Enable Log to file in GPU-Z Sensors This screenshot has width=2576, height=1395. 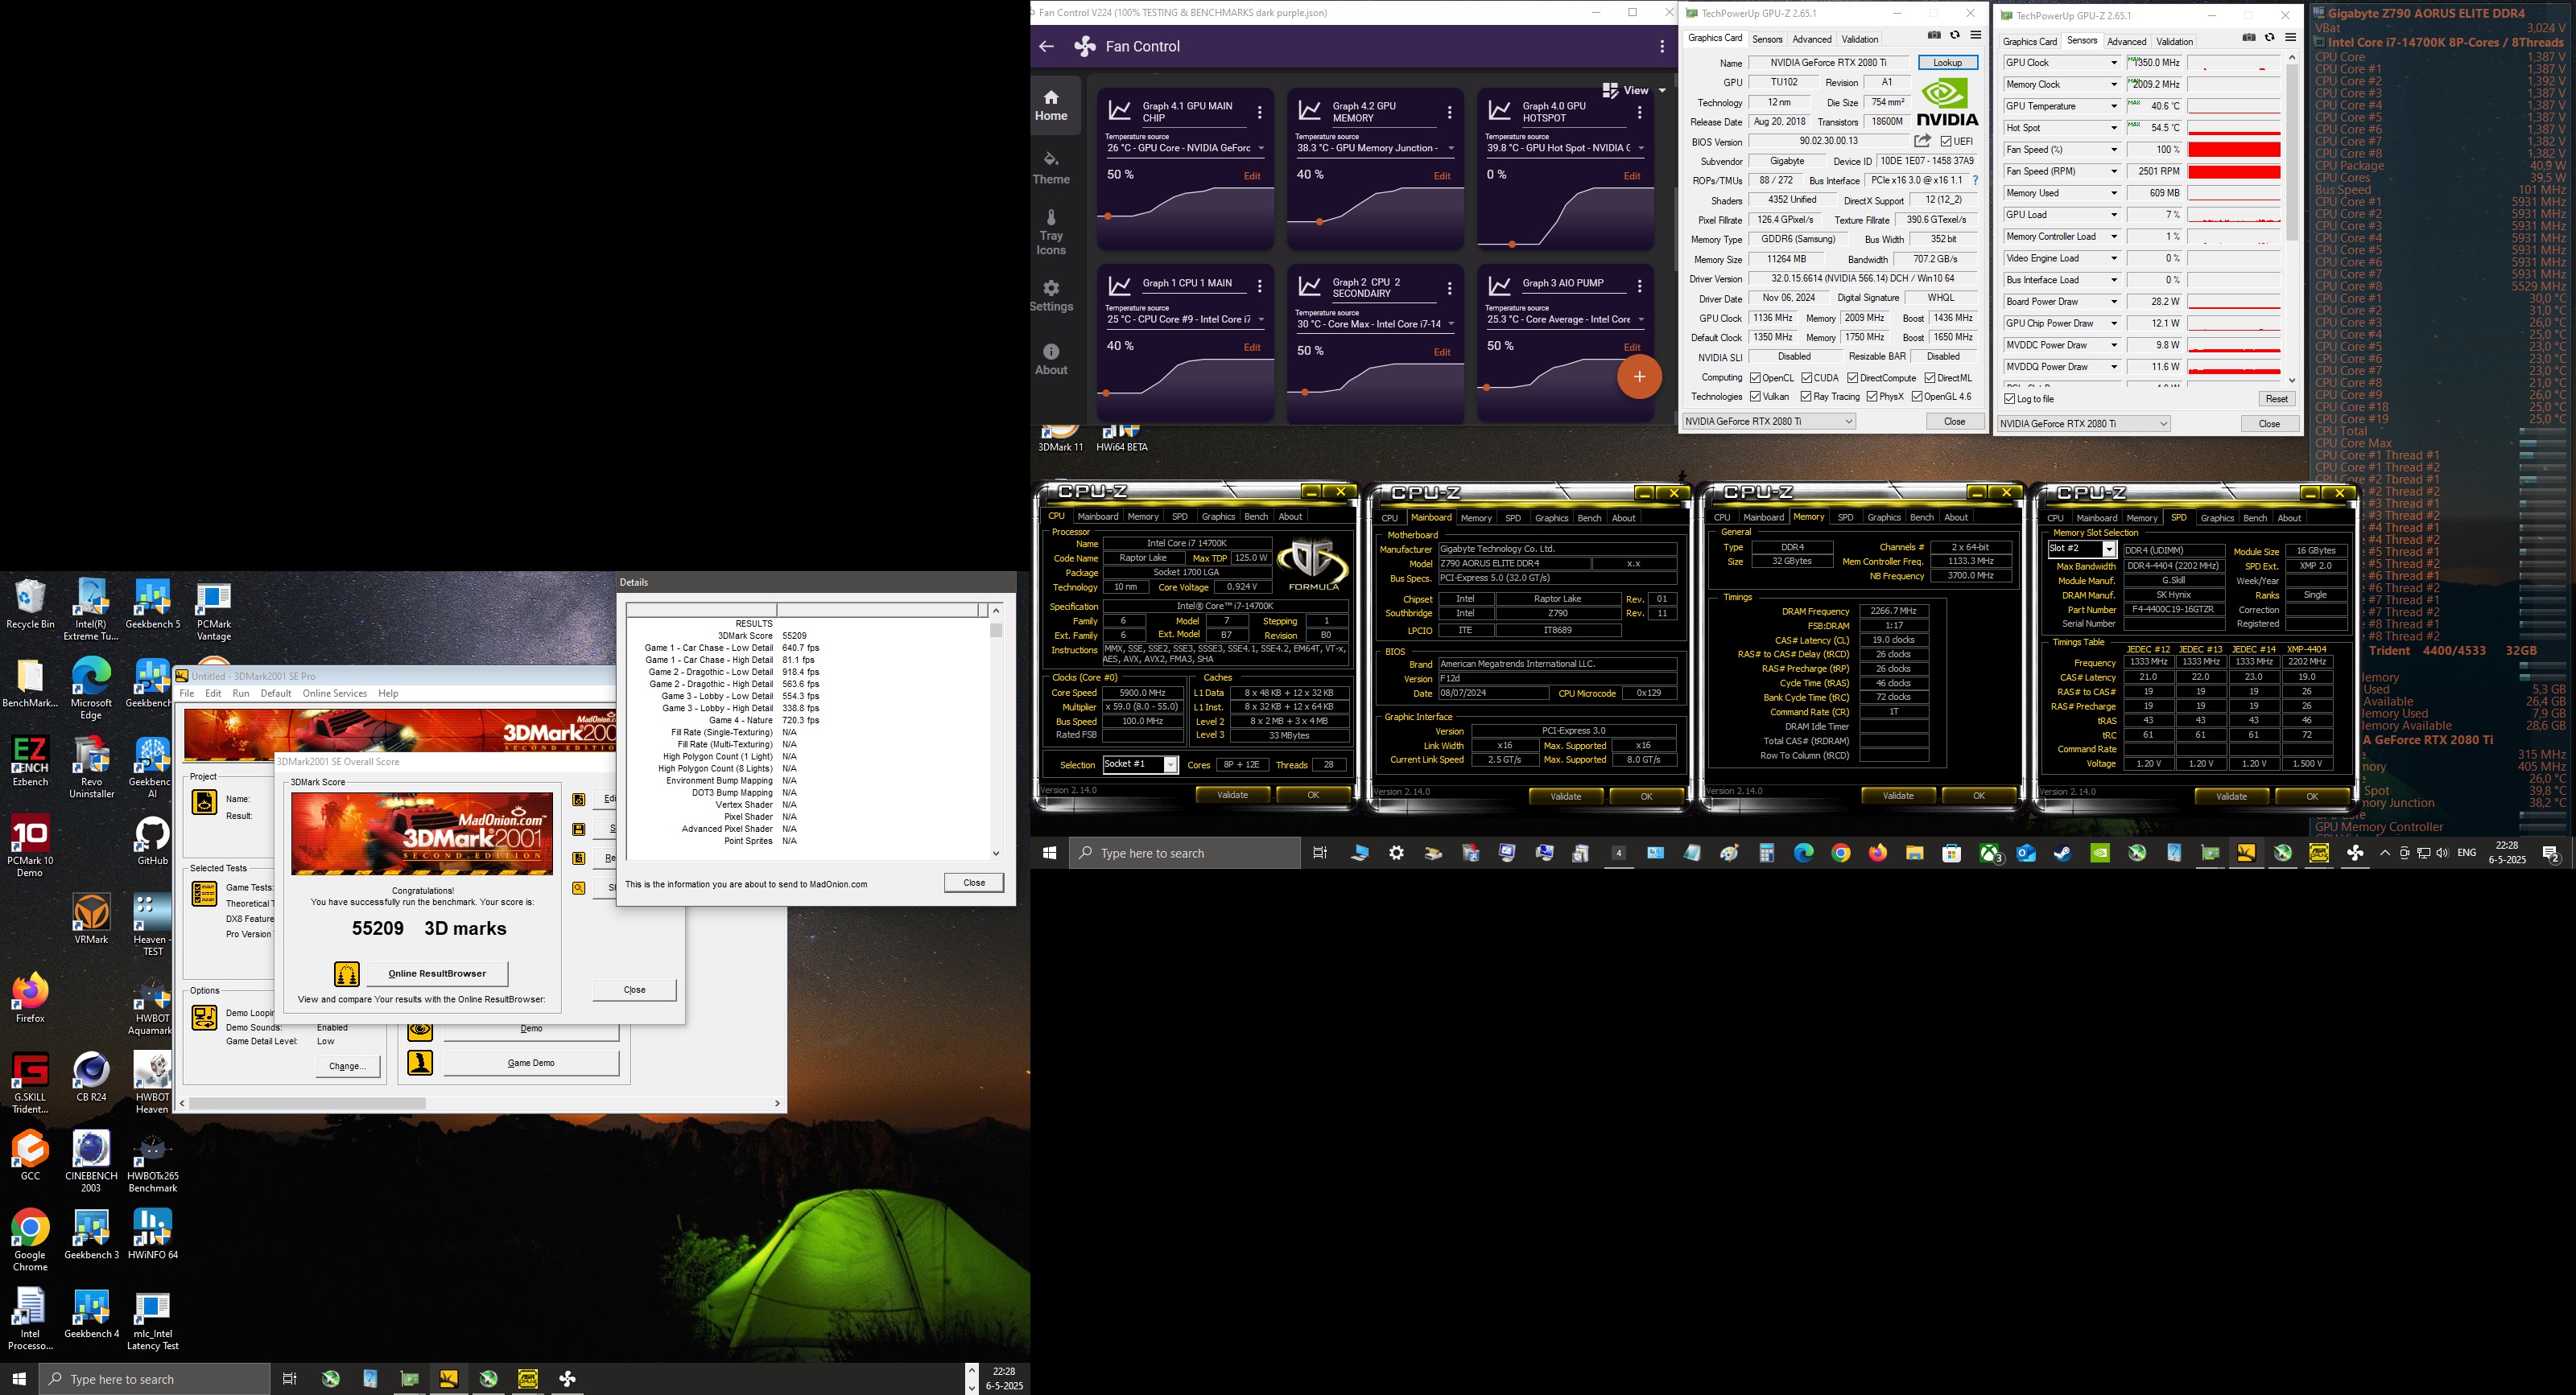point(2010,399)
